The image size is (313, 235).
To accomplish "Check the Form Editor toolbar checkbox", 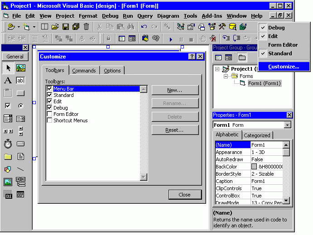I will pyautogui.click(x=49, y=114).
